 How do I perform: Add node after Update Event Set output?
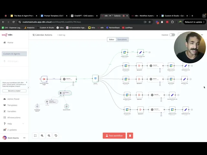(x=192, y=109)
